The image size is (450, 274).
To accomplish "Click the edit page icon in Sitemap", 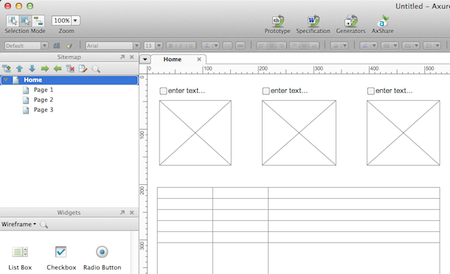I will 83,68.
